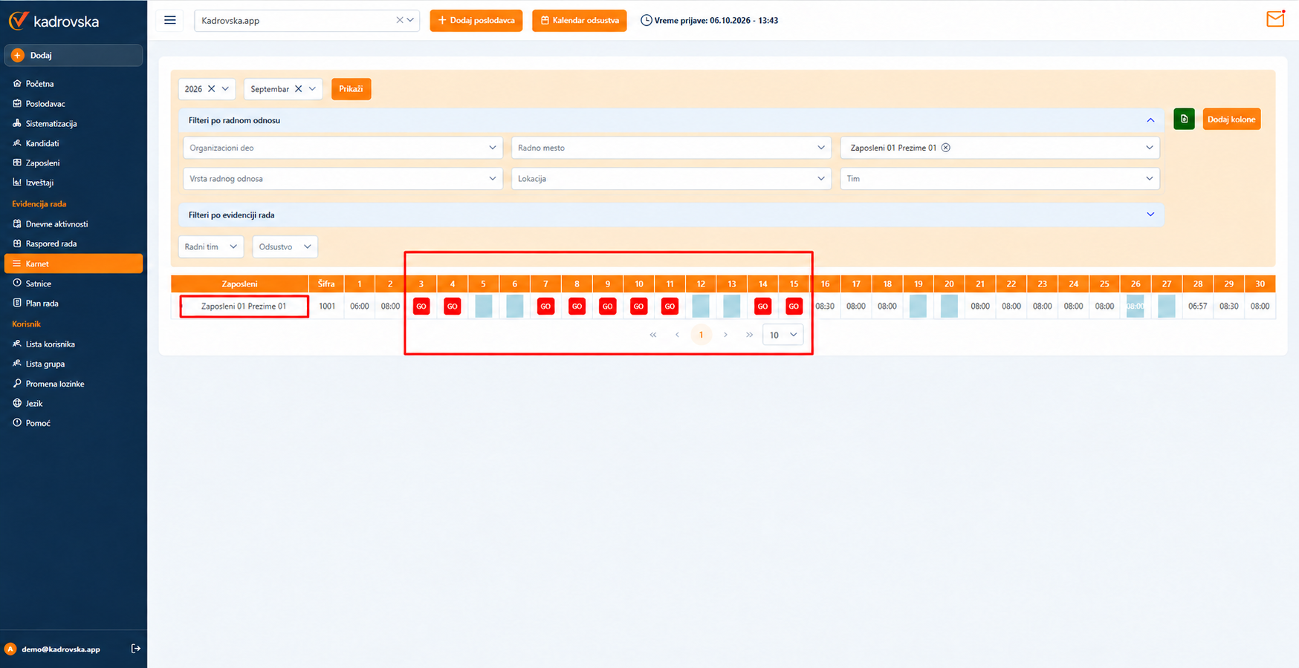
Task: Go to last page of table
Action: (x=749, y=335)
